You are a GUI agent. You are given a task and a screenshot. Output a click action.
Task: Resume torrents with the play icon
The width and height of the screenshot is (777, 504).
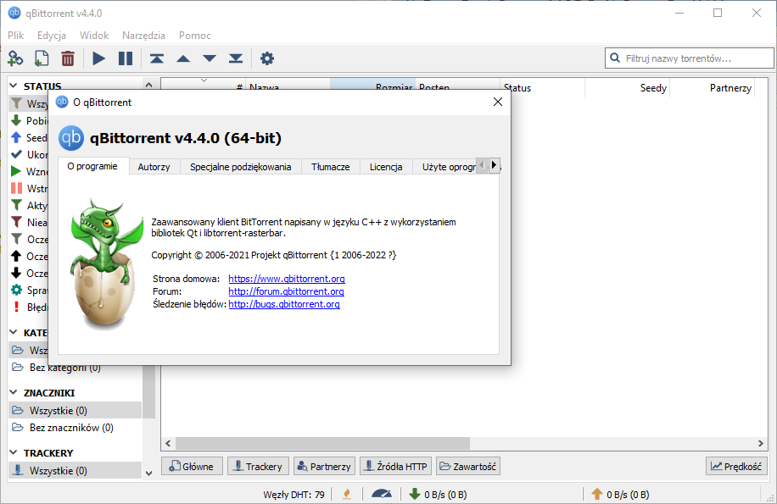click(x=99, y=58)
